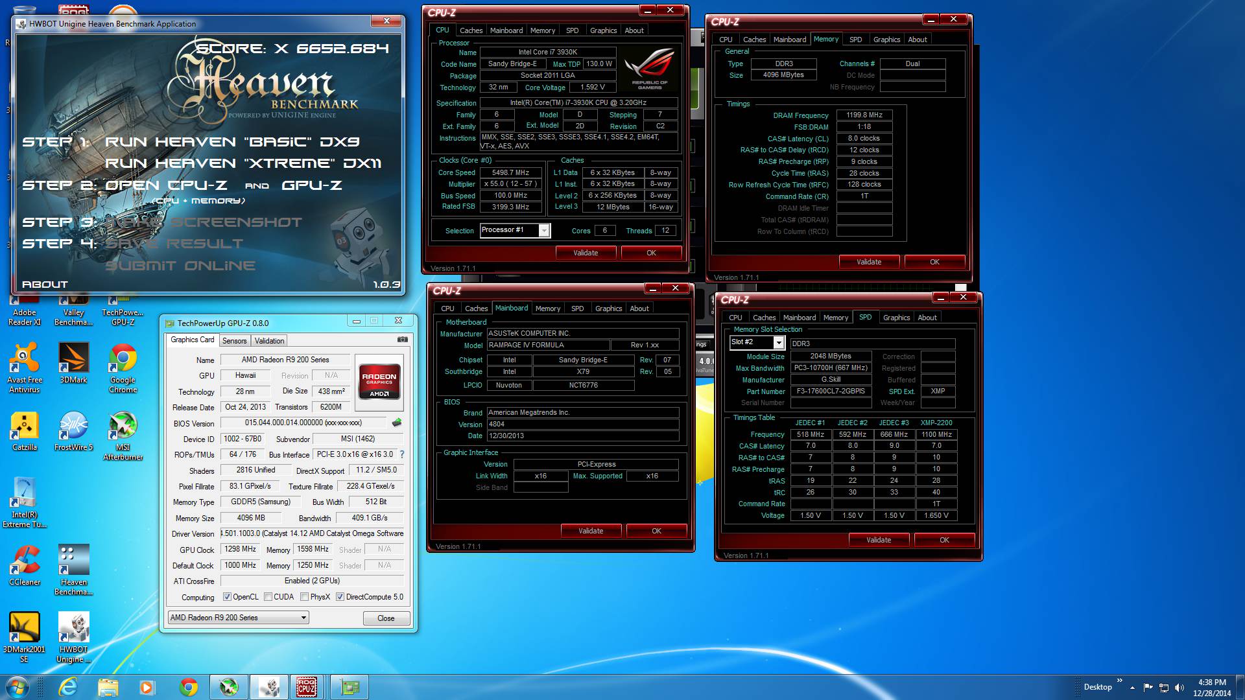This screenshot has width=1245, height=700.
Task: Open TechPowerUp GPU-Z desktop shortcut
Action: [123, 311]
